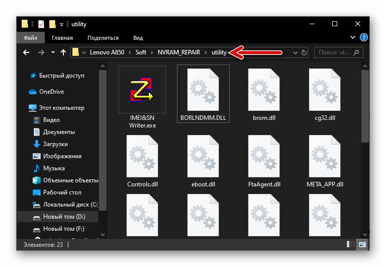Screen dimensions: 386x267
Task: Select the brom.dll file icon
Action: [264, 90]
